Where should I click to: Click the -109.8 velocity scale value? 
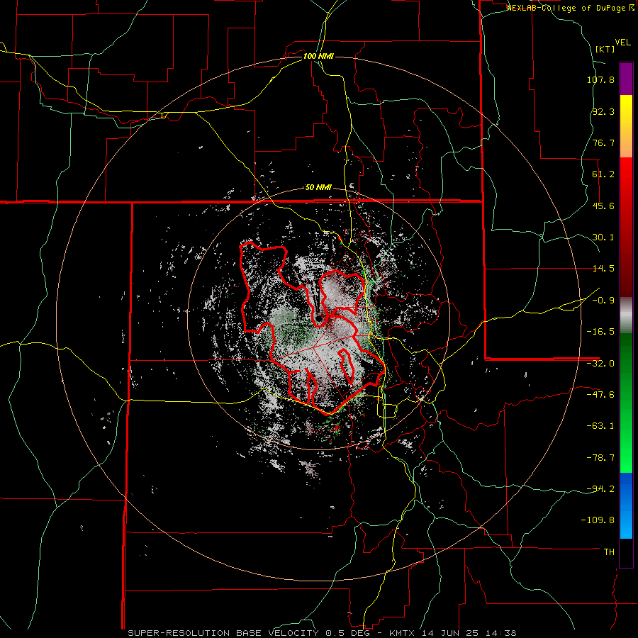(x=598, y=520)
